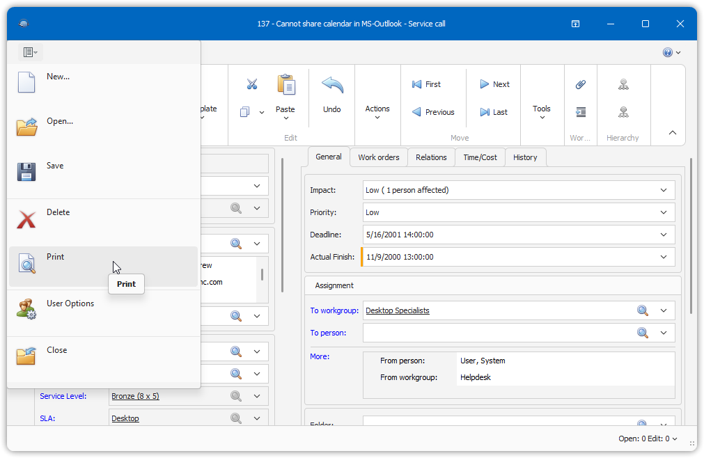Collapse the ribbon with chevron arrow

[672, 132]
